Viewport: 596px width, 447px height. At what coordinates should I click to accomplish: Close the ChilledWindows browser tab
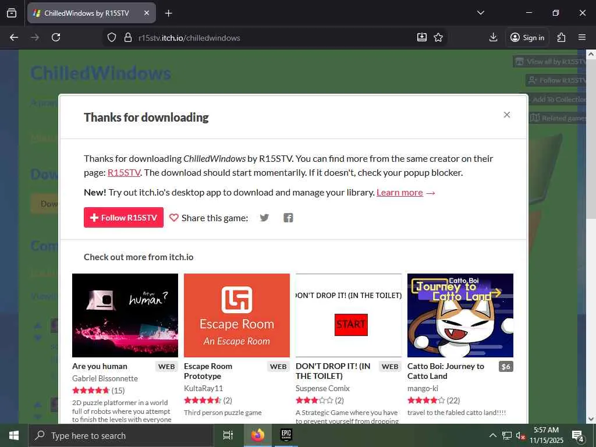click(x=147, y=13)
